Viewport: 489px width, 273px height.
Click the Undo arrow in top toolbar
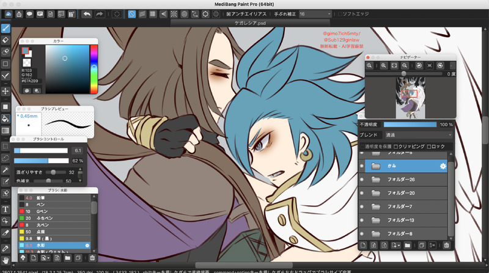coord(87,13)
